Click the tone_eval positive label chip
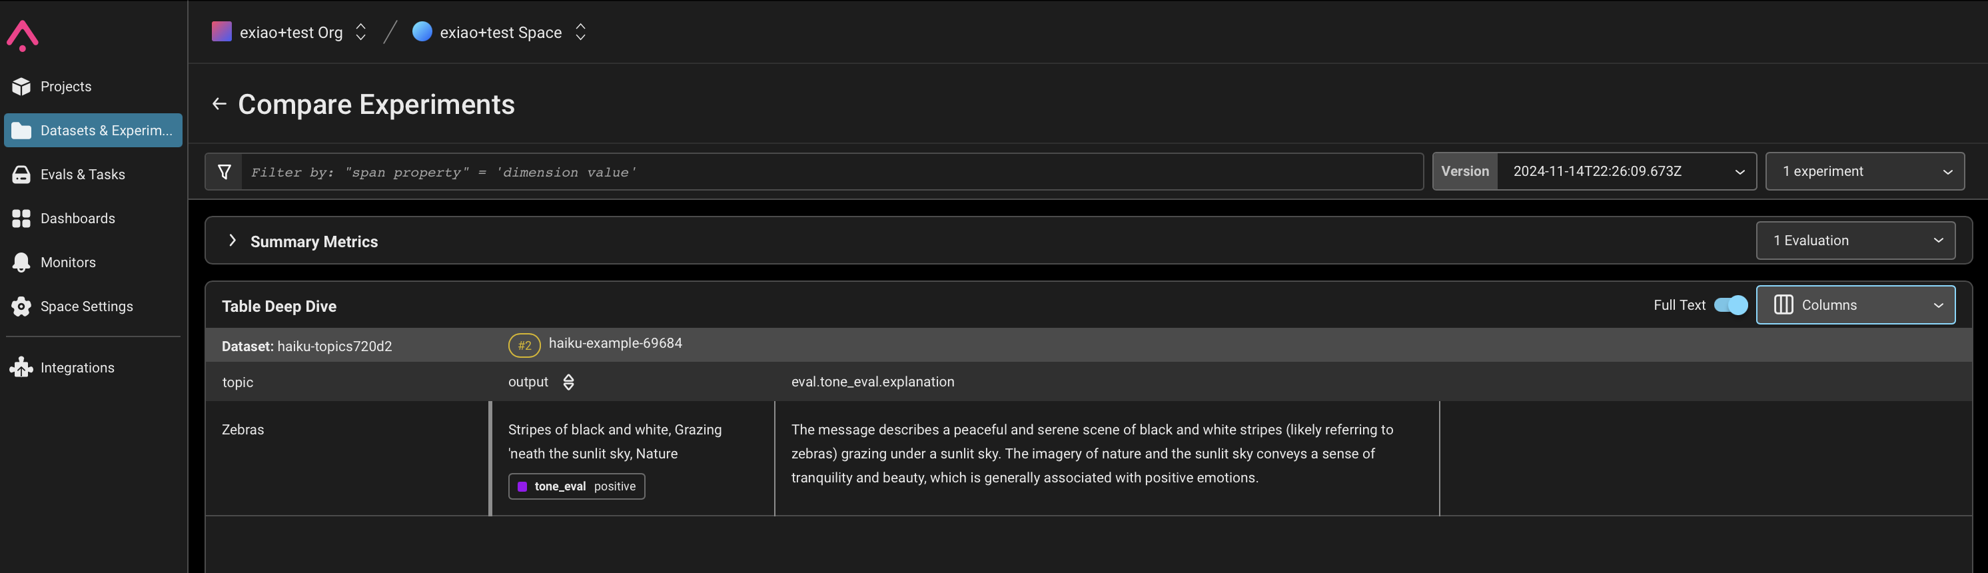The height and width of the screenshot is (573, 1988). [576, 486]
